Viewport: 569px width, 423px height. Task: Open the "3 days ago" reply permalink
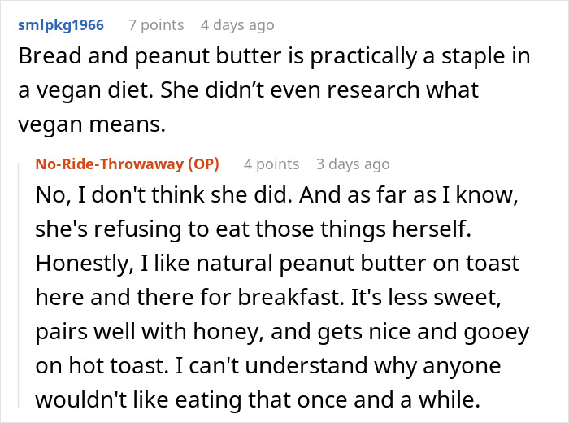coord(353,164)
